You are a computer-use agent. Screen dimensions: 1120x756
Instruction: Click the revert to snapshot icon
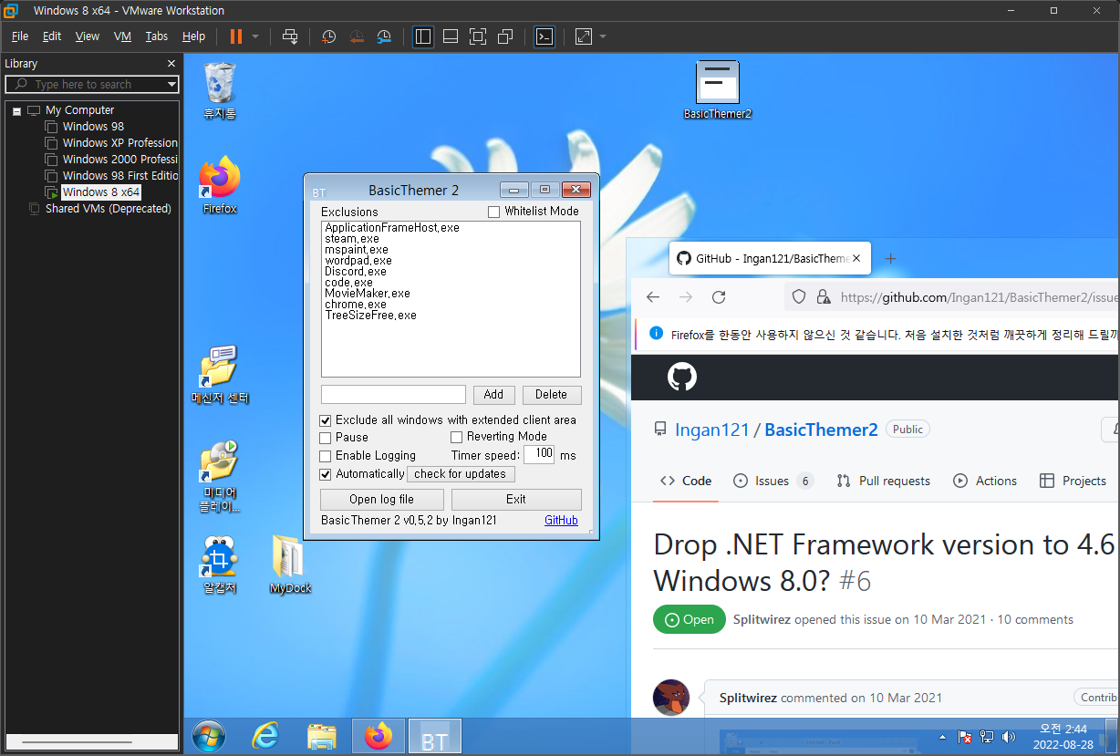(357, 36)
